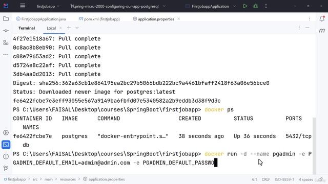Click the CONTAINER ID column header
This screenshot has height=184, width=328.
[32, 119]
